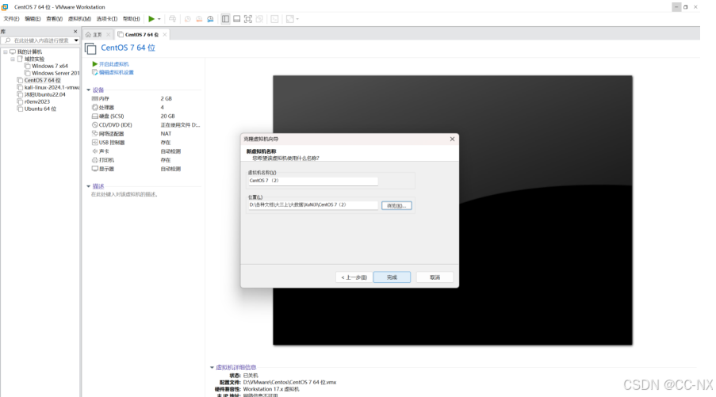Click the VMware Workstation title bar icon
The width and height of the screenshot is (716, 397).
[x=5, y=7]
